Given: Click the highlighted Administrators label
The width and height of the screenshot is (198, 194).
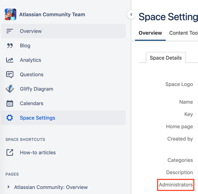Looking at the screenshot, I should [176, 185].
